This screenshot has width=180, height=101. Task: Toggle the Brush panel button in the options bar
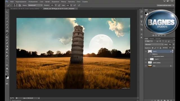[x=20, y=5]
